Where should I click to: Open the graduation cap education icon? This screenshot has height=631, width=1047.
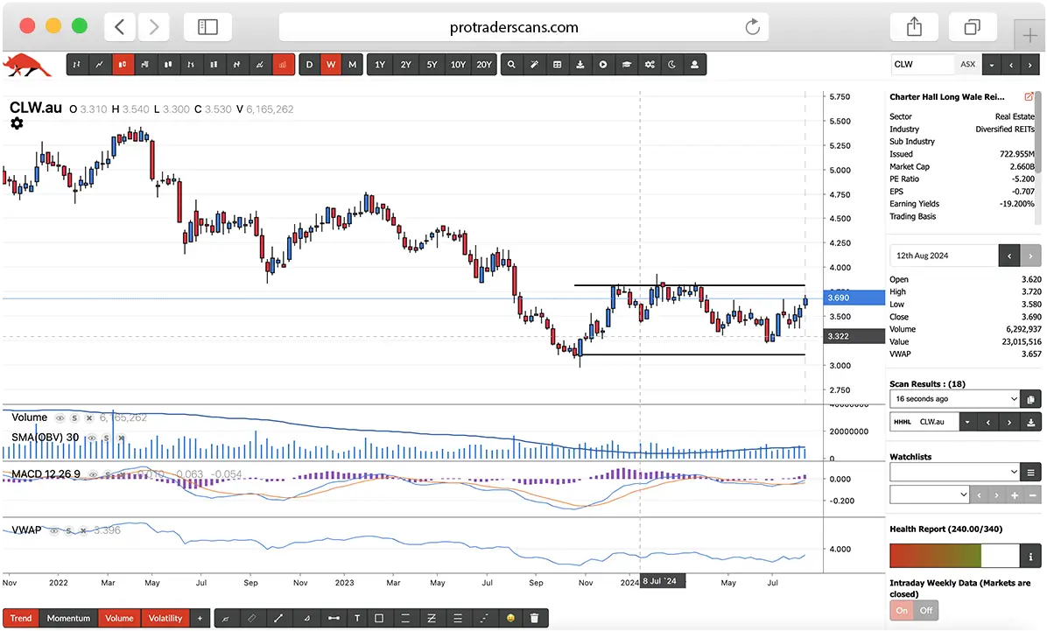coord(626,65)
